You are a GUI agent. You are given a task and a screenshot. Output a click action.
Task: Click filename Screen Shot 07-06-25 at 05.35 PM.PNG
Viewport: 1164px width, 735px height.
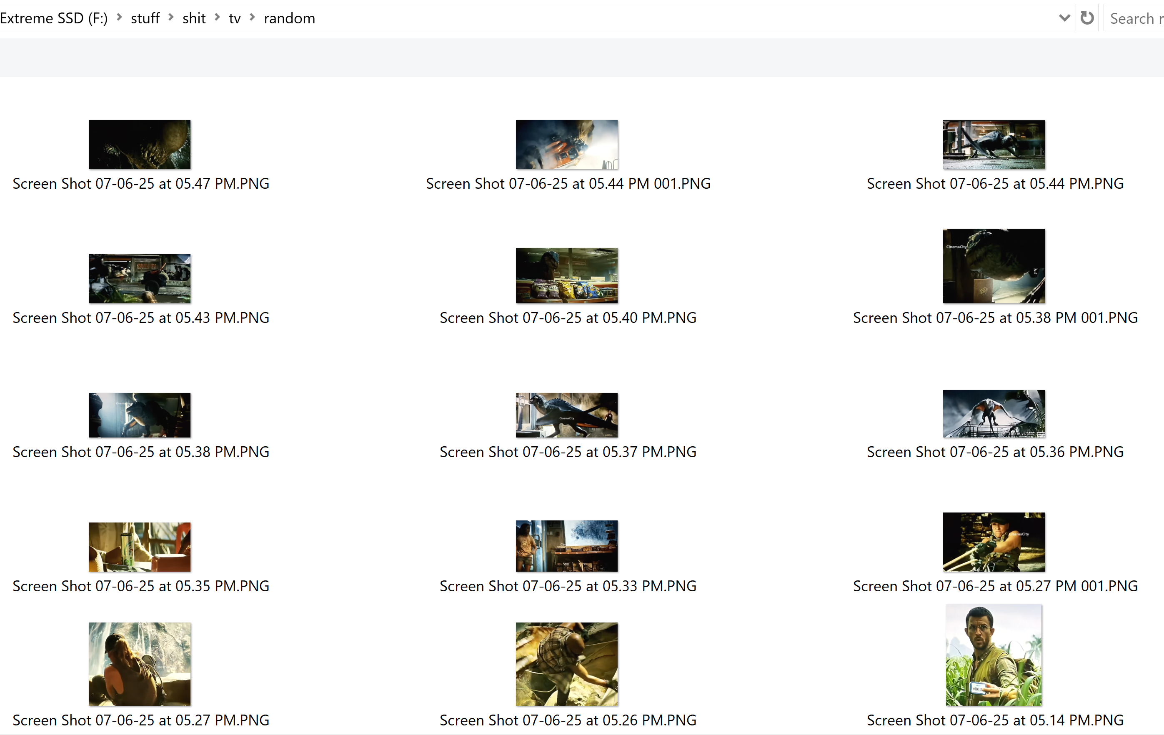pyautogui.click(x=141, y=586)
